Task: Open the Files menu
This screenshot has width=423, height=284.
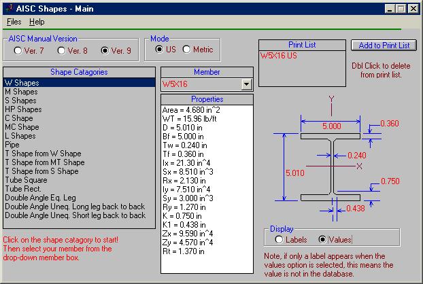Action: (x=14, y=22)
